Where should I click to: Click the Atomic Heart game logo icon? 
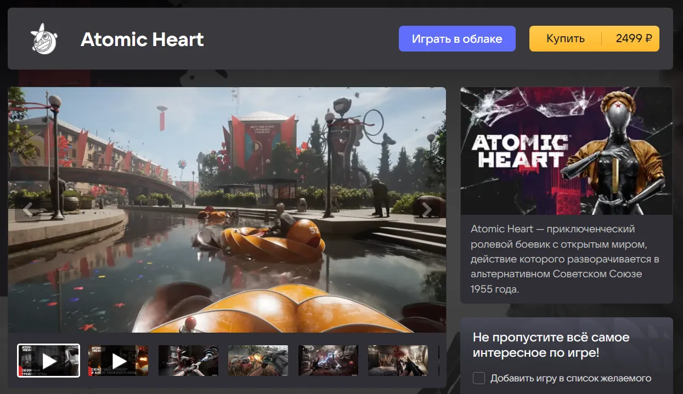click(x=43, y=39)
